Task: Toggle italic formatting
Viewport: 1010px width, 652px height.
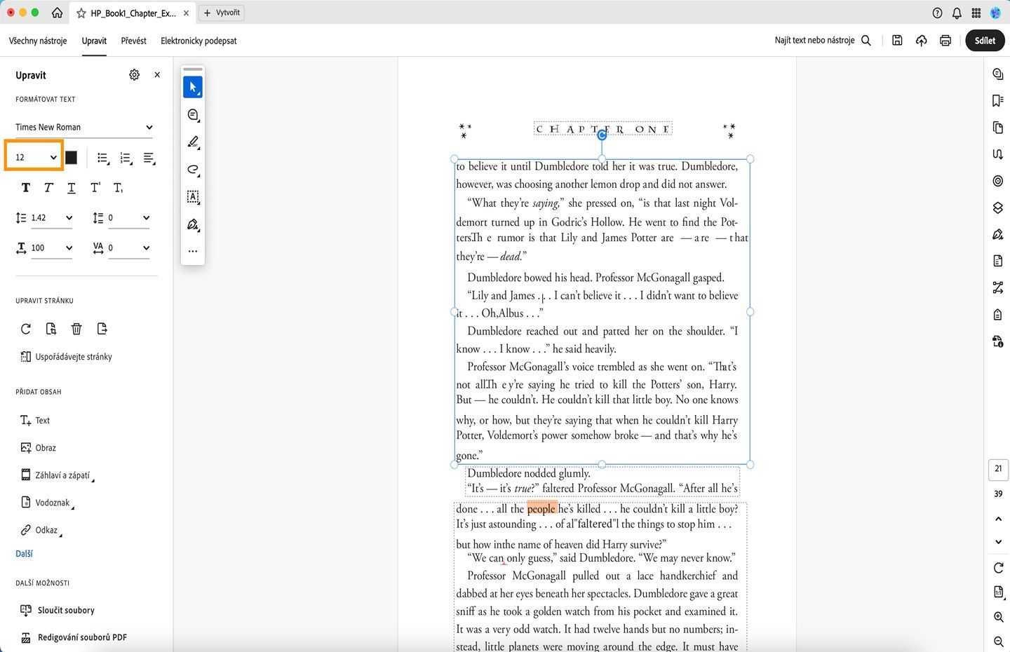Action: click(x=48, y=187)
